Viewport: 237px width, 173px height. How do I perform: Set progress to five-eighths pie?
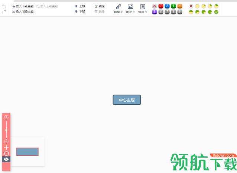point(197,12)
